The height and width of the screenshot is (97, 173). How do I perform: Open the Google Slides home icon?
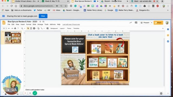(x=4, y=23)
